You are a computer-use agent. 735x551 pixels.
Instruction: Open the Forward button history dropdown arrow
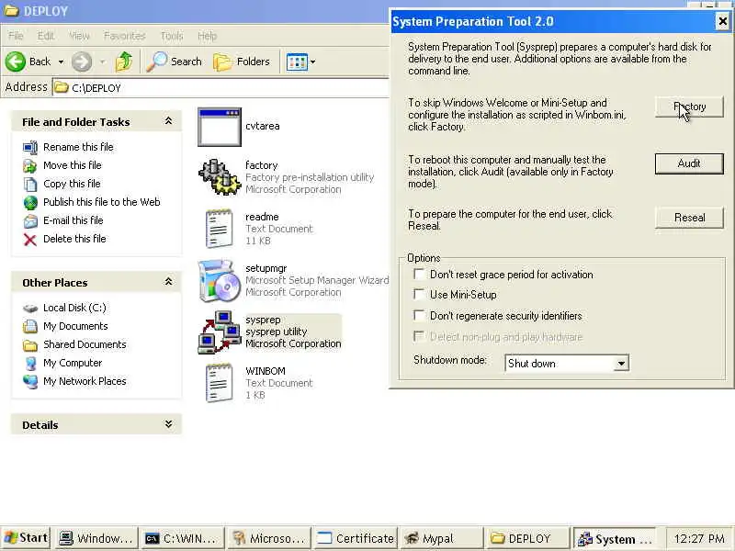pyautogui.click(x=102, y=62)
